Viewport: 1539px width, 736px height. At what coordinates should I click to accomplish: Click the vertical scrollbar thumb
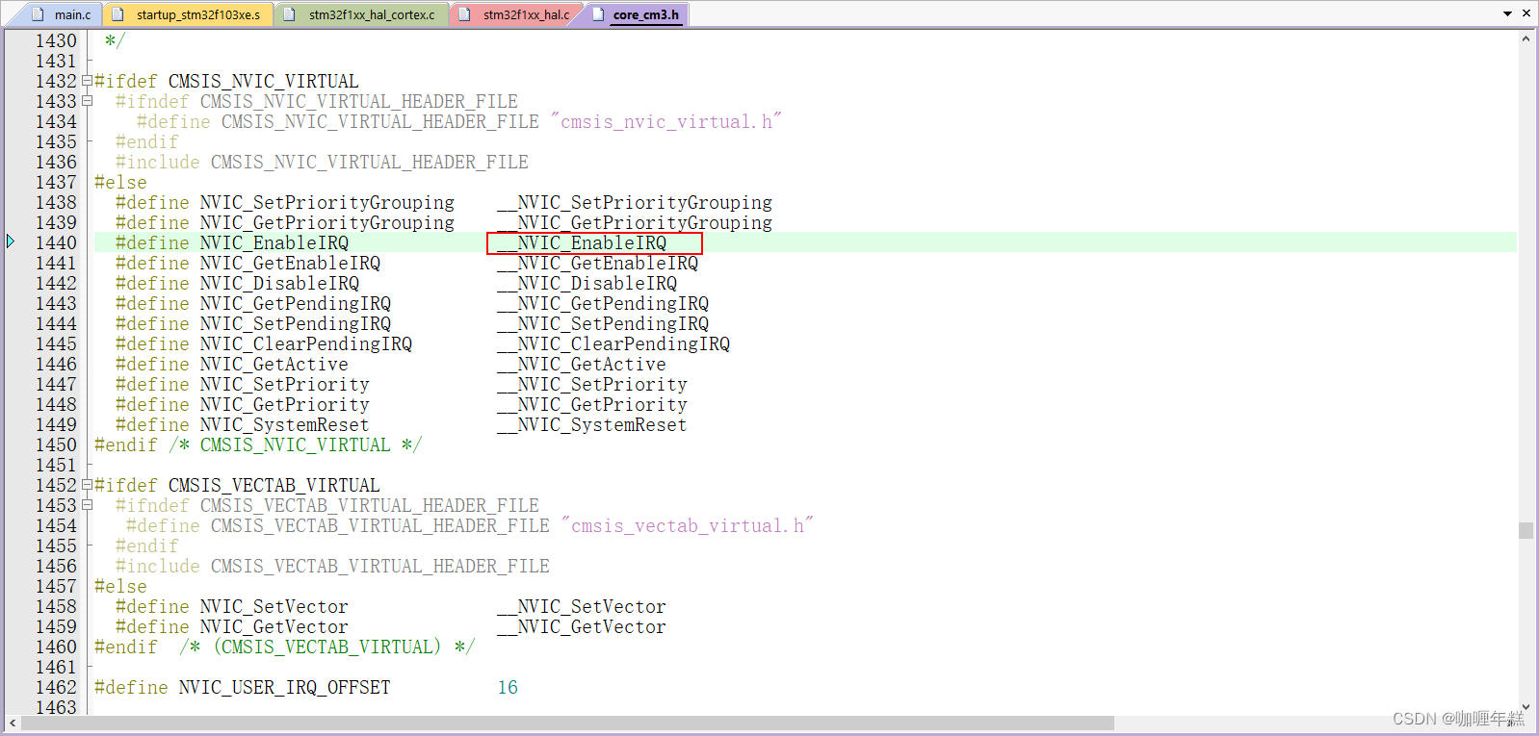pyautogui.click(x=1526, y=530)
